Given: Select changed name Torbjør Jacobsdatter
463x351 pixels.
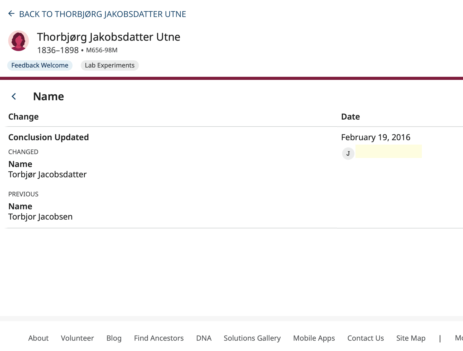Looking at the screenshot, I should click(x=48, y=174).
